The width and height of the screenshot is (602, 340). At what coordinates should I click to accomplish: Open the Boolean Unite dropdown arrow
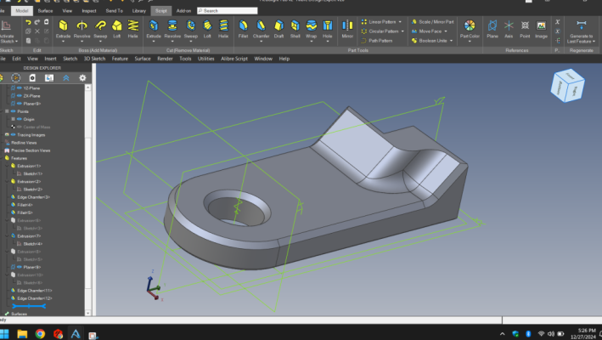[x=451, y=41]
